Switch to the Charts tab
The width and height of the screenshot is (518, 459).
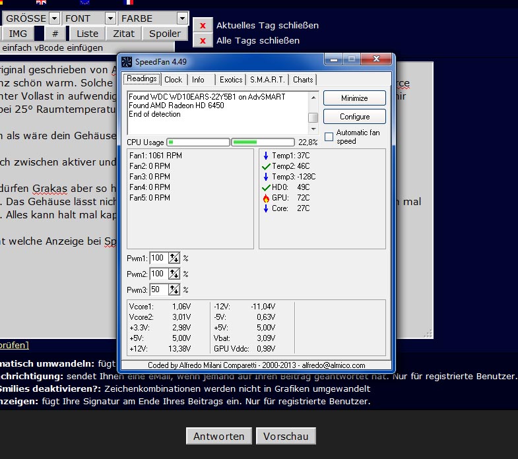pyautogui.click(x=303, y=80)
